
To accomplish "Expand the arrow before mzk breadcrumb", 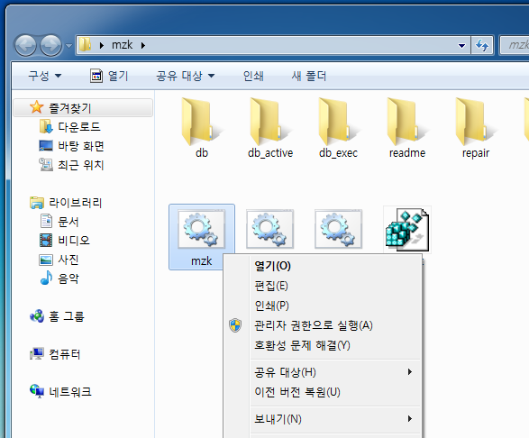I will click(x=102, y=45).
